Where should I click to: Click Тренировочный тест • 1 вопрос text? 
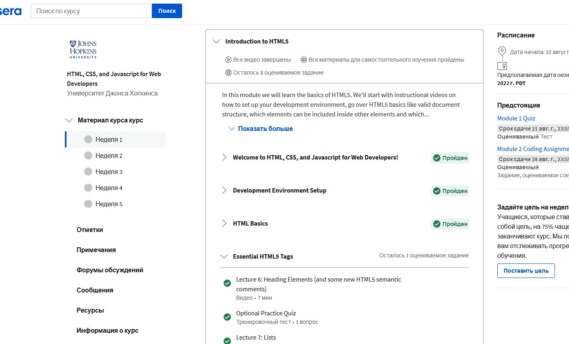click(277, 322)
